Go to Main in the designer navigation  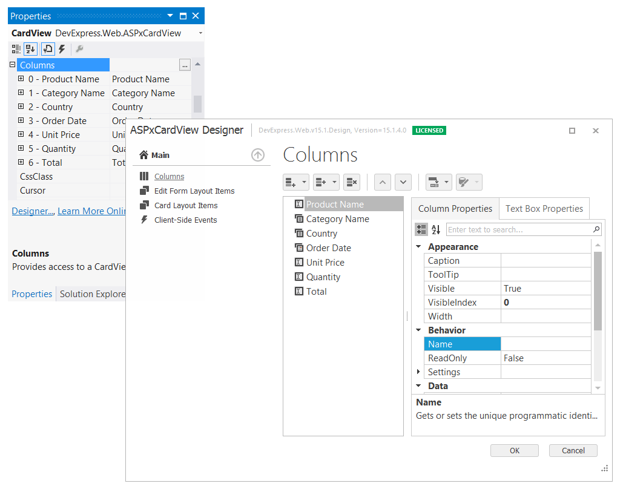click(x=154, y=156)
